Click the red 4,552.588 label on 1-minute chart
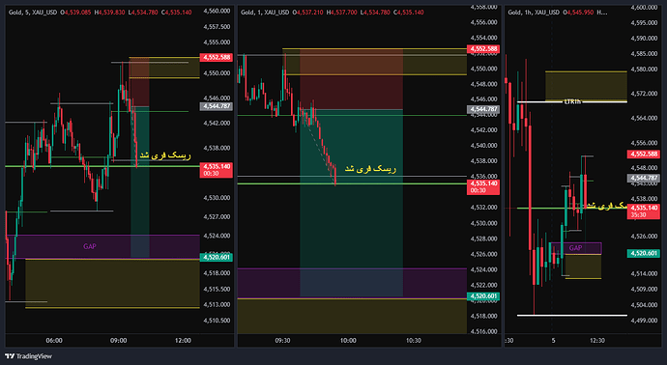The height and width of the screenshot is (365, 667). pos(483,49)
